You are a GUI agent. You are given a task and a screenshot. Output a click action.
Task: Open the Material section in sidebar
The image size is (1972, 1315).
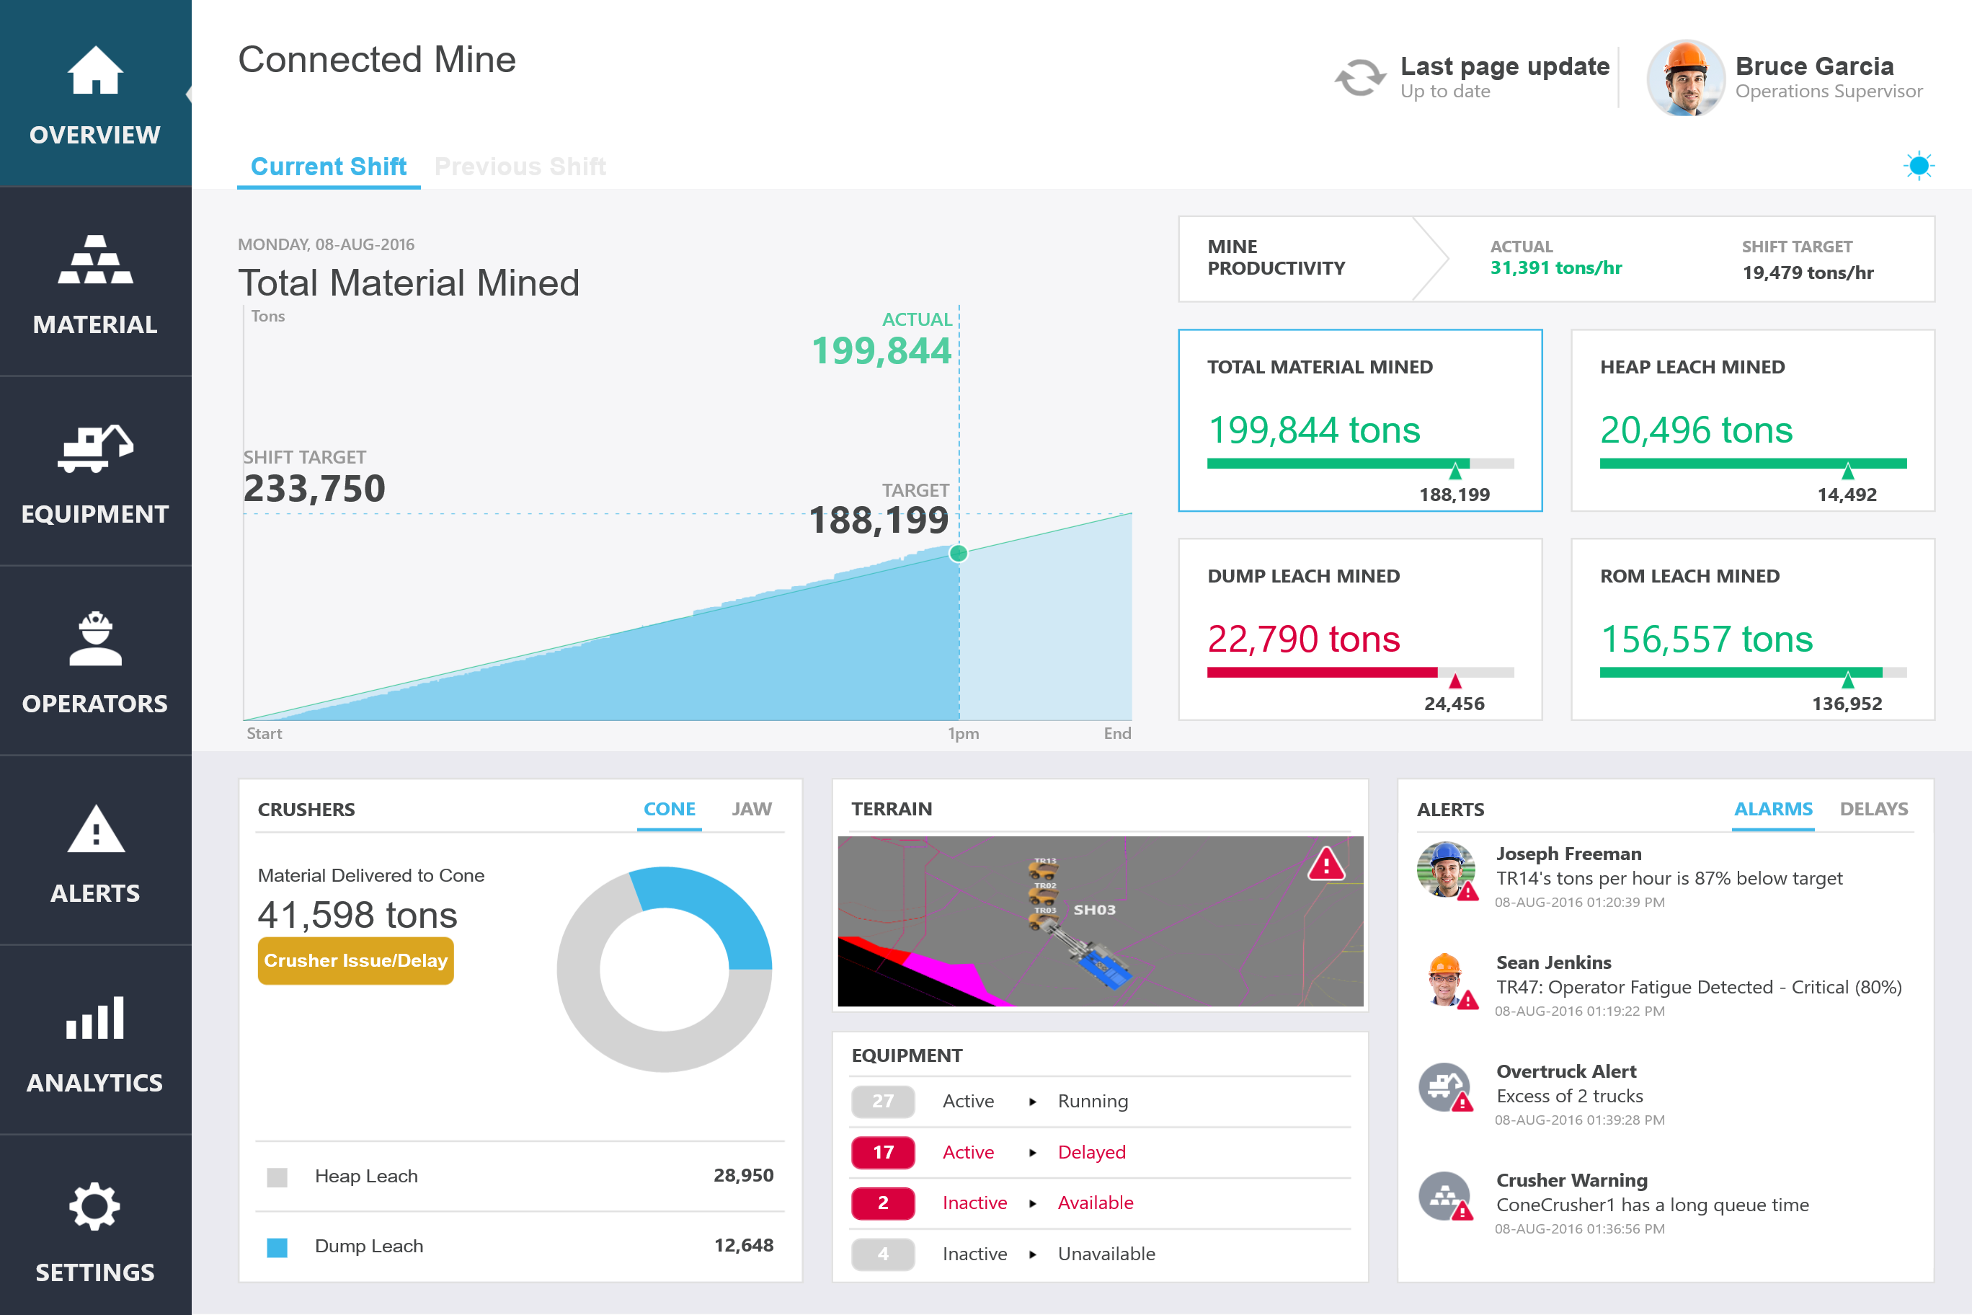pos(94,260)
